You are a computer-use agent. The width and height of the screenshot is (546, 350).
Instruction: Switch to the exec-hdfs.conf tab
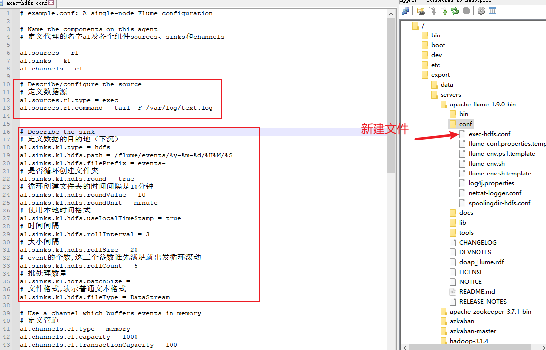(x=27, y=3)
